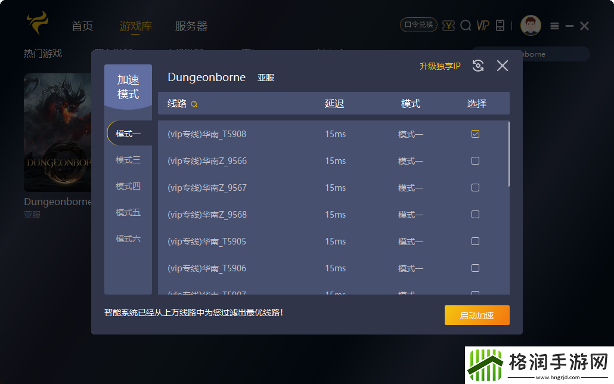The height and width of the screenshot is (384, 614).
Task: Switch to 模式三 in the mode sidebar
Action: 128,159
